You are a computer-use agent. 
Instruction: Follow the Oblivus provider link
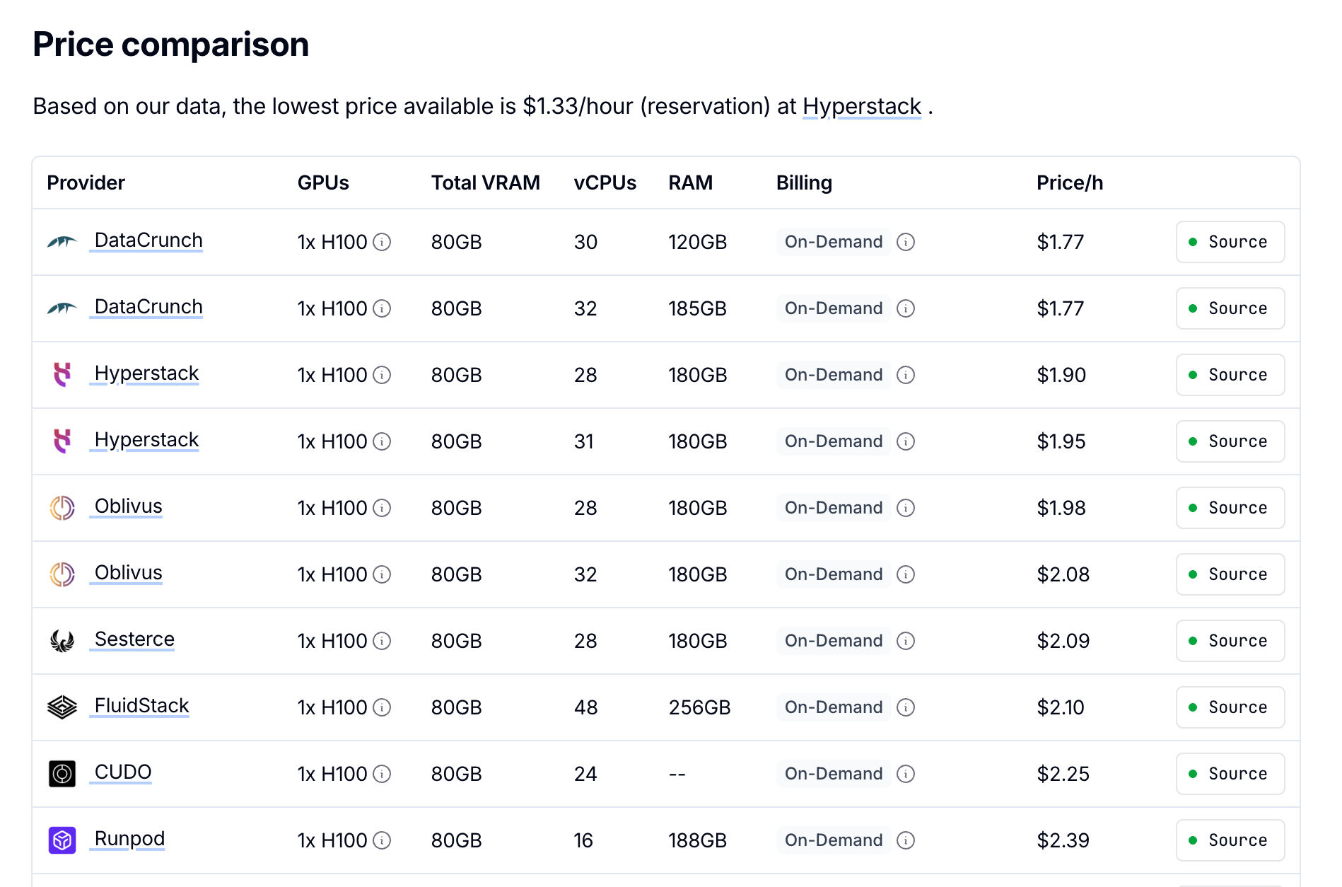126,506
